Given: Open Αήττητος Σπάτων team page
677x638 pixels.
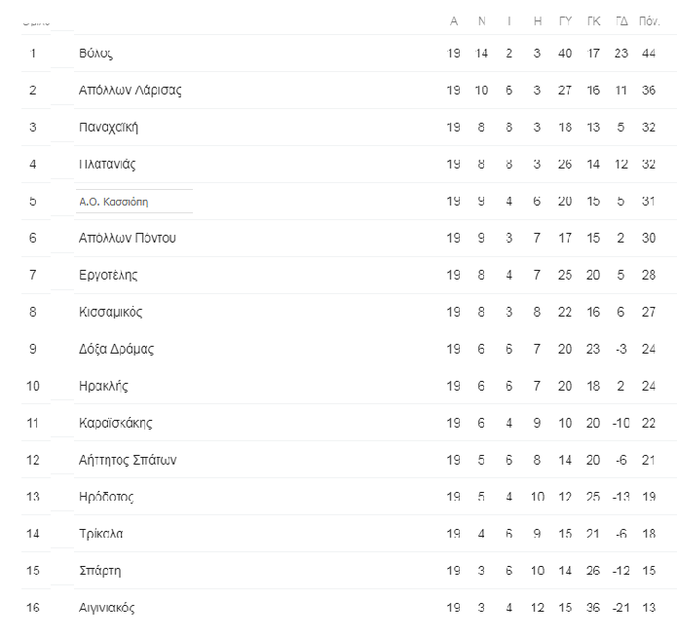Looking at the screenshot, I should click(128, 460).
